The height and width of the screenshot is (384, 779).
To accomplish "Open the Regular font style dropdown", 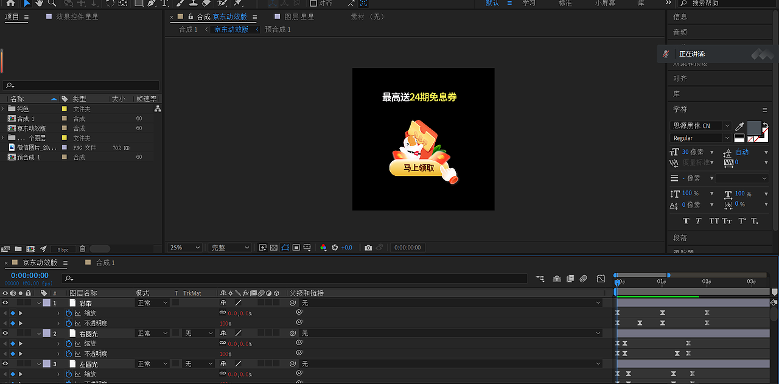I will pos(701,138).
